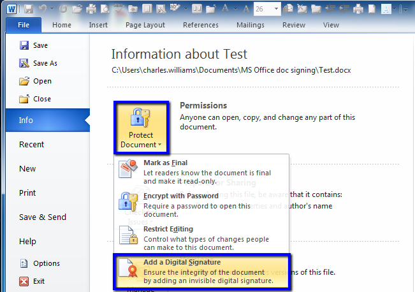Viewport: 415px width, 292px height.
Task: Click the blank new document page icon
Action: click(372, 10)
